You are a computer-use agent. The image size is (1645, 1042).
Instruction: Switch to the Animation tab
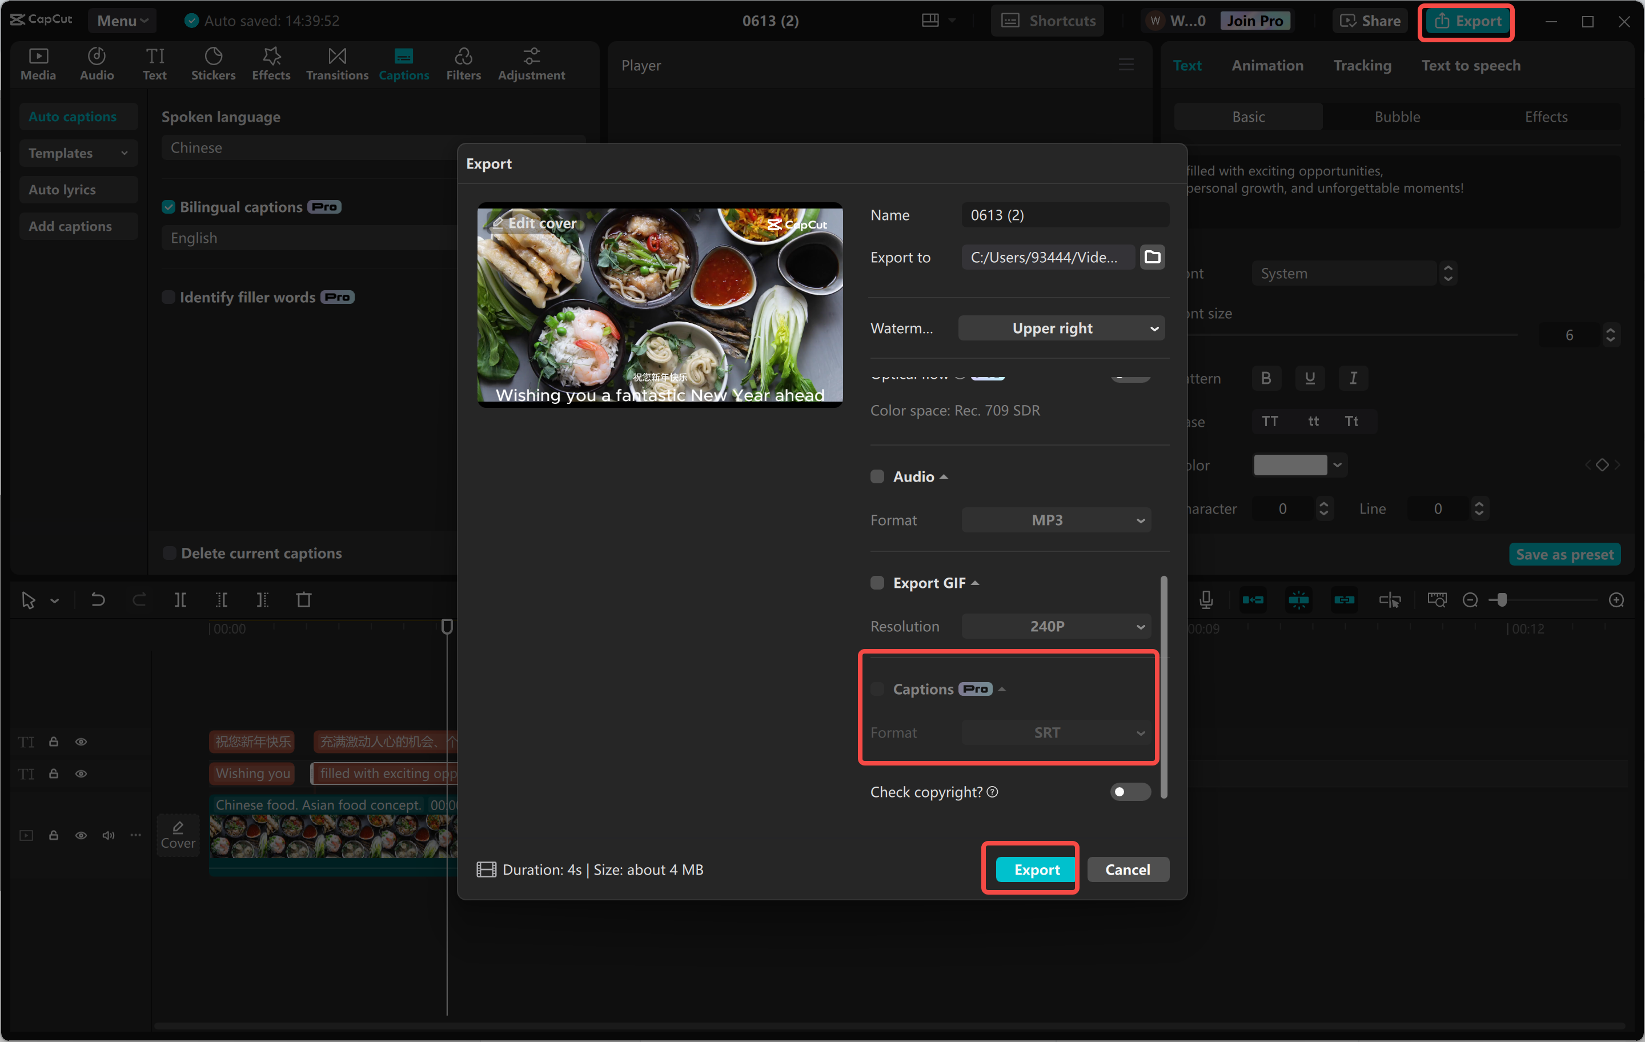coord(1267,65)
